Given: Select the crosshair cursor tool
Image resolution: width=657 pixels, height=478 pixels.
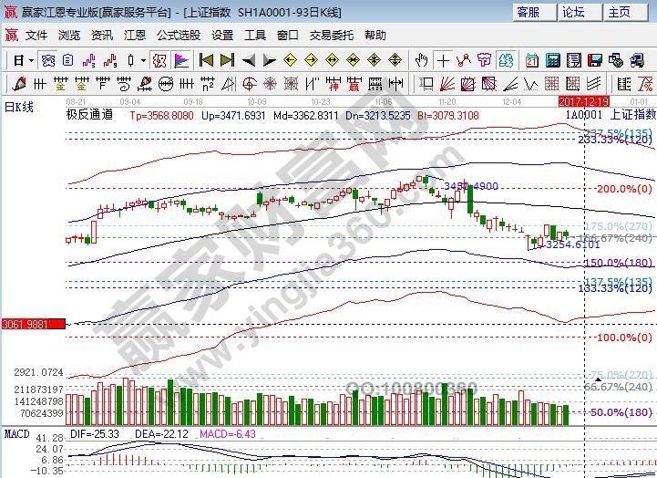Looking at the screenshot, I should pos(443,60).
